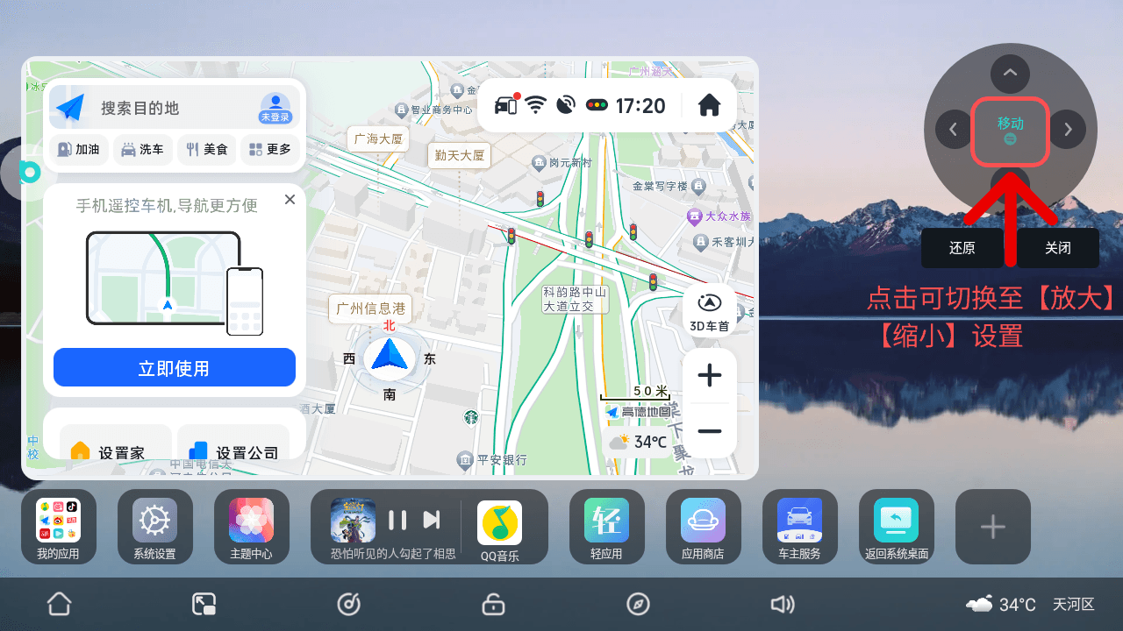This screenshot has width=1123, height=631.
Task: Open 应用商店 app store
Action: tap(704, 527)
